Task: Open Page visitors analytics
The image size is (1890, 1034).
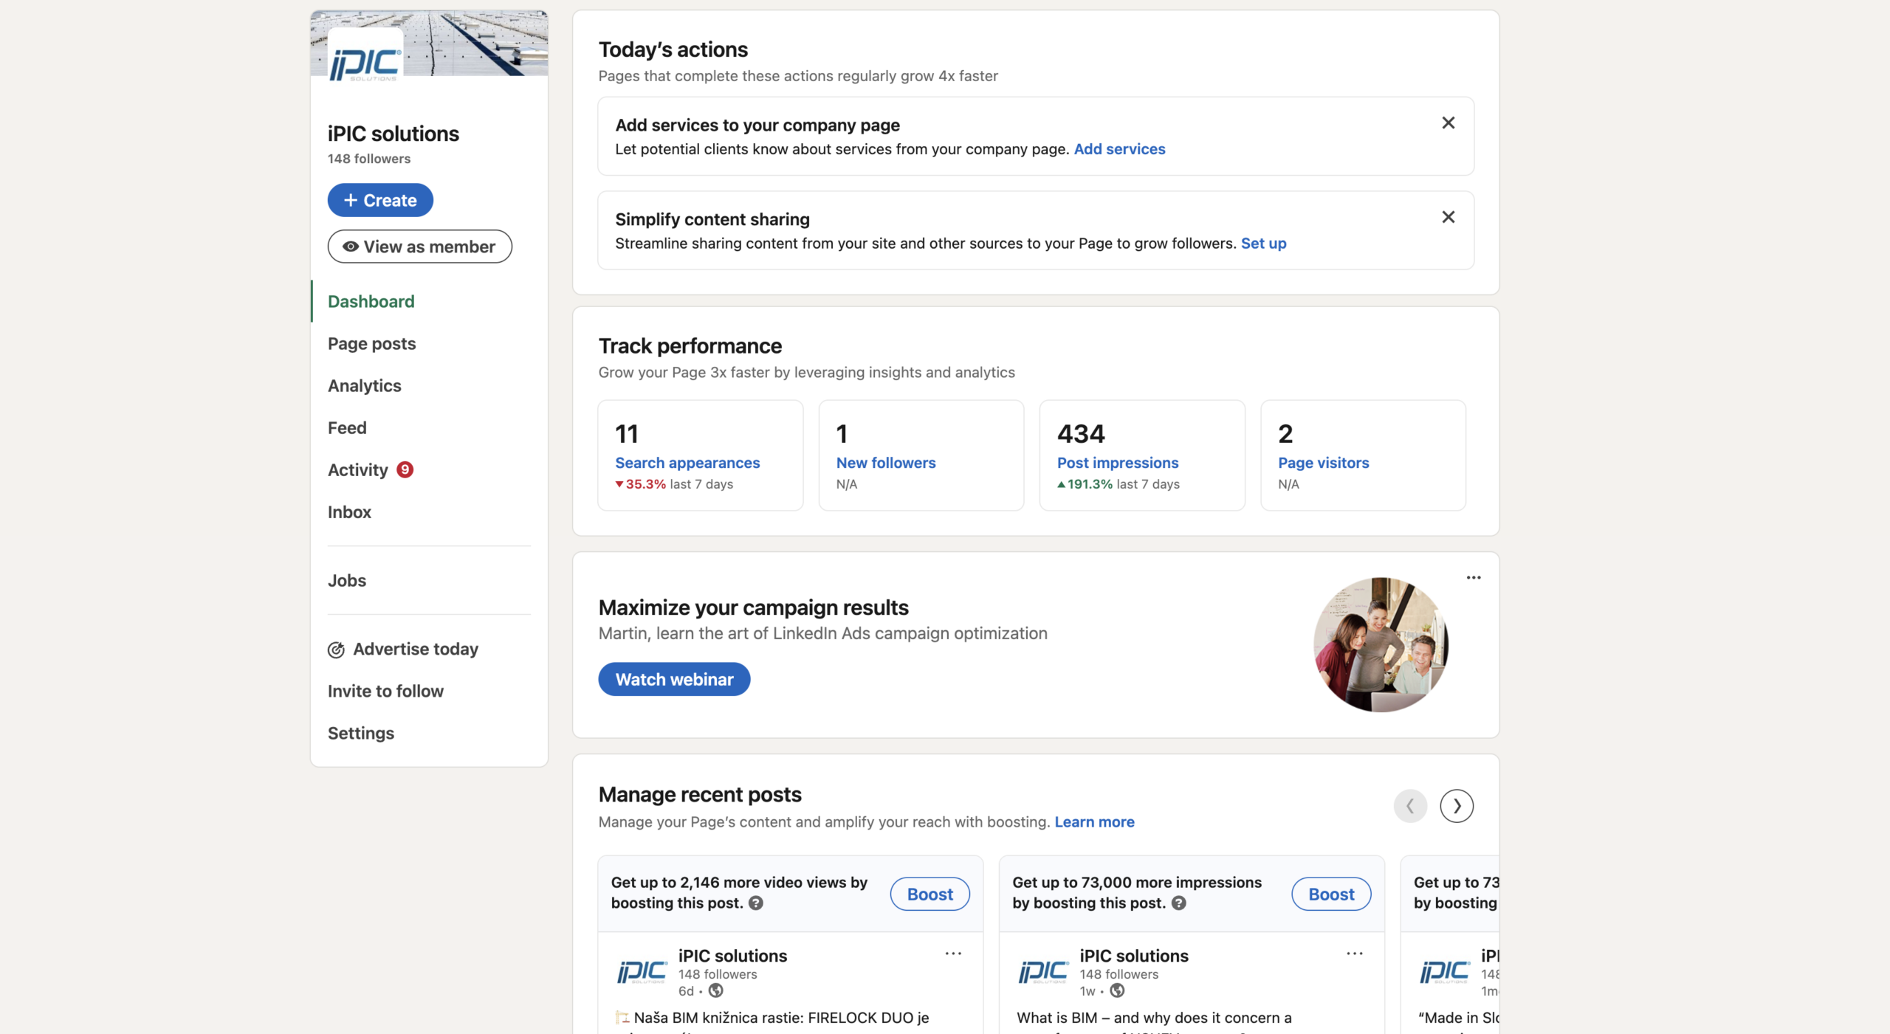Action: 1324,463
